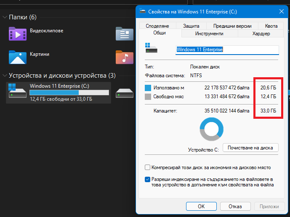Screen dimensions: 290x217
Task: Click the 13 331 484 672 байта value
Action: click(x=227, y=97)
